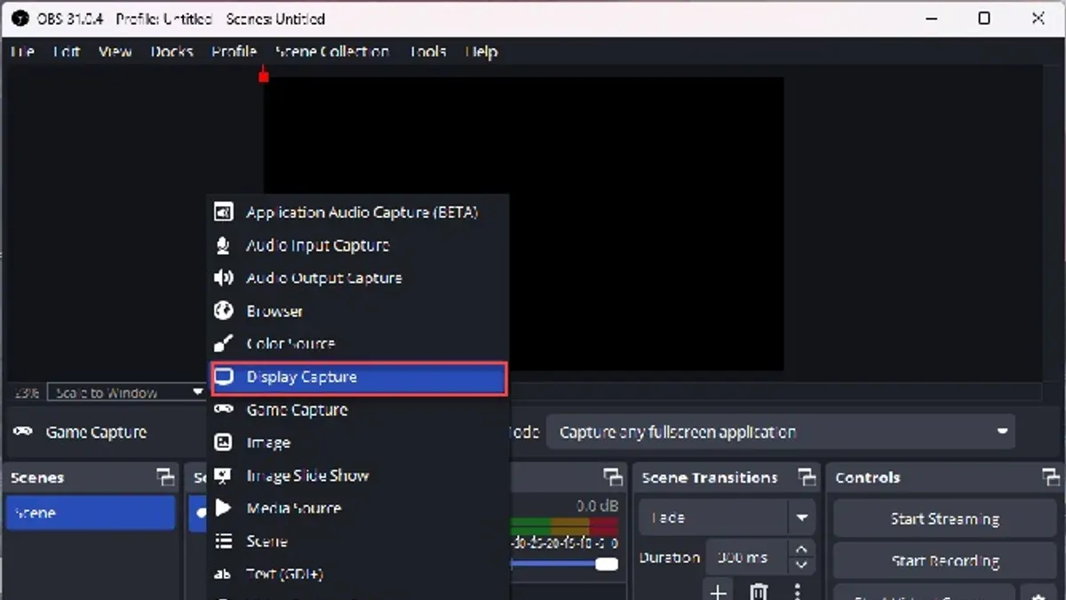Open the Tools menu
Image resolution: width=1066 pixels, height=600 pixels.
427,52
